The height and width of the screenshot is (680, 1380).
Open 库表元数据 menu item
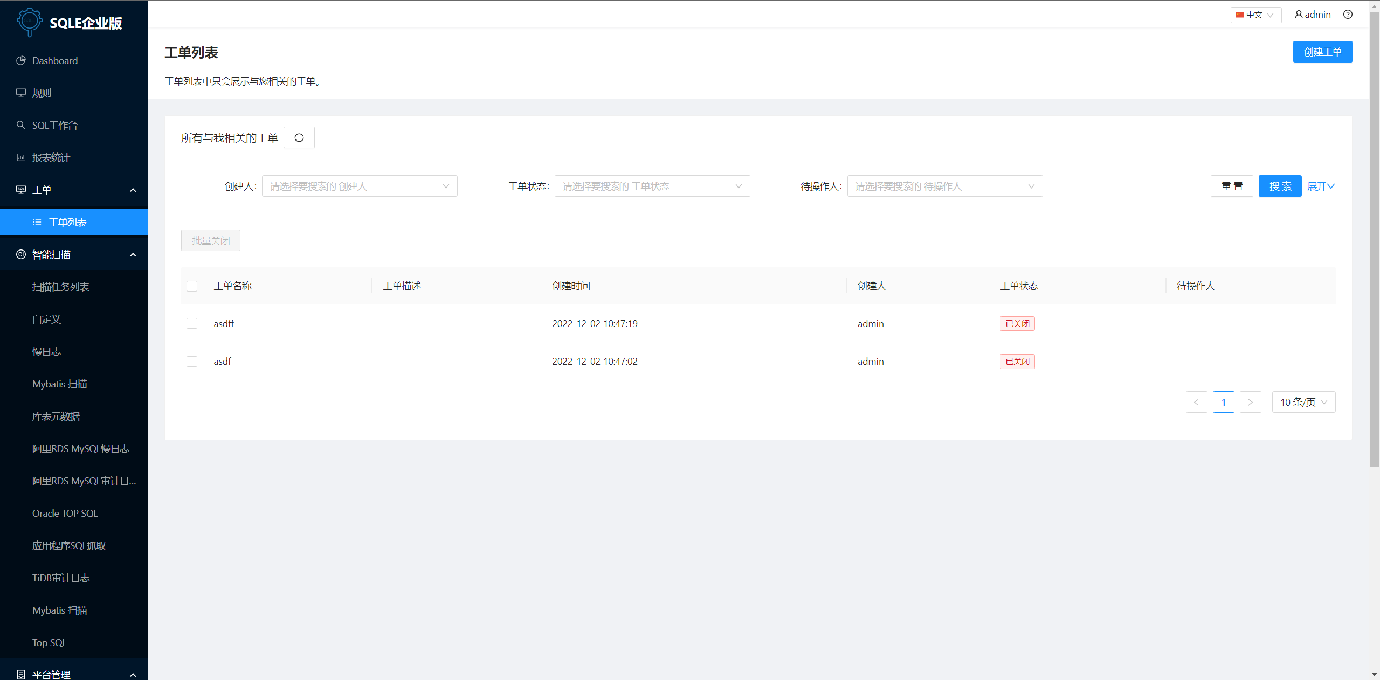click(x=74, y=416)
